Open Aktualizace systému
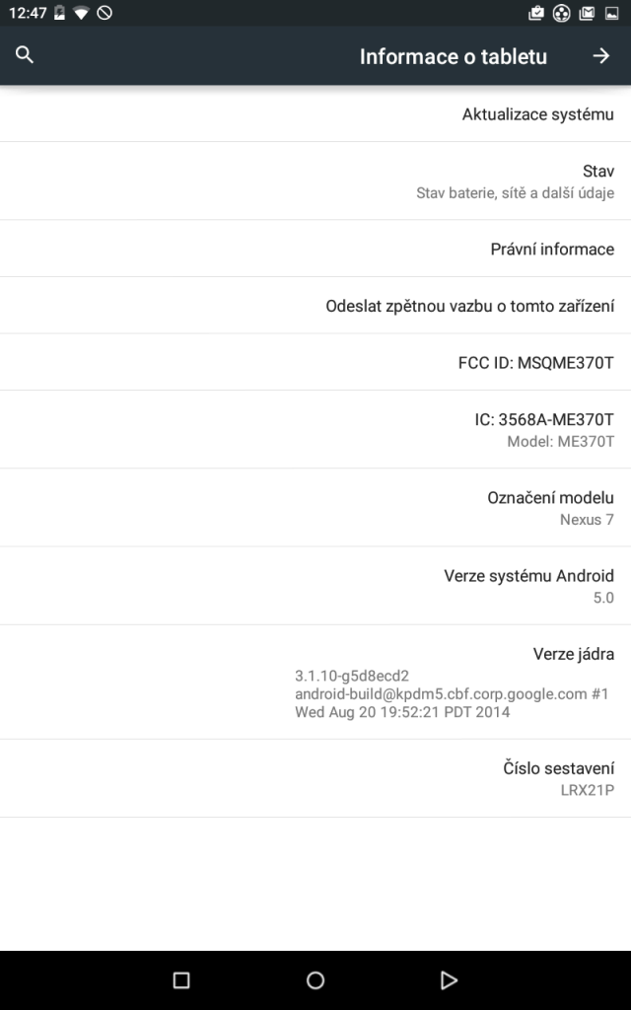The image size is (631, 1010). pyautogui.click(x=315, y=114)
